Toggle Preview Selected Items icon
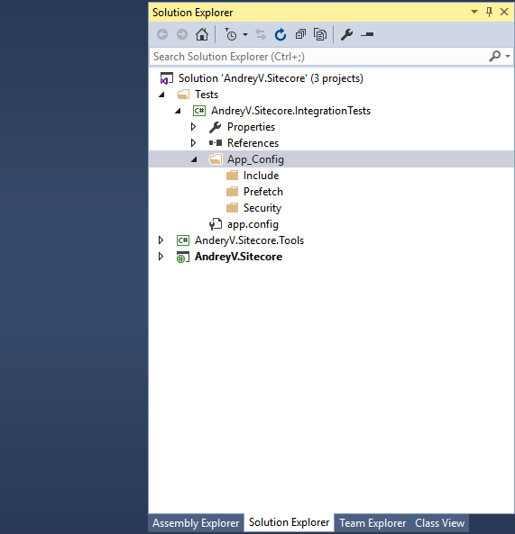 (367, 34)
